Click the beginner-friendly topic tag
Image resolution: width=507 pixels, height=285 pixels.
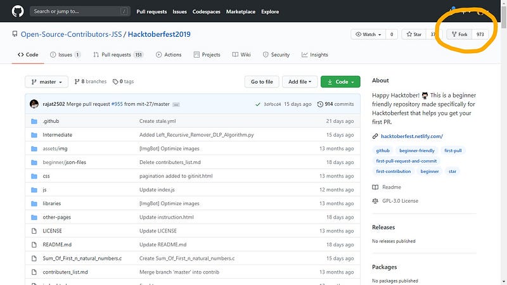(417, 151)
